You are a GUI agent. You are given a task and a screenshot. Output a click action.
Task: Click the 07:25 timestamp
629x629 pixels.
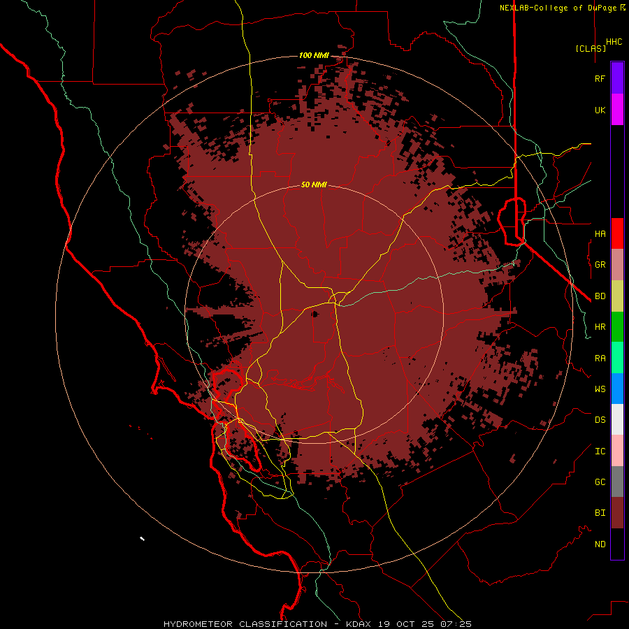pyautogui.click(x=456, y=624)
